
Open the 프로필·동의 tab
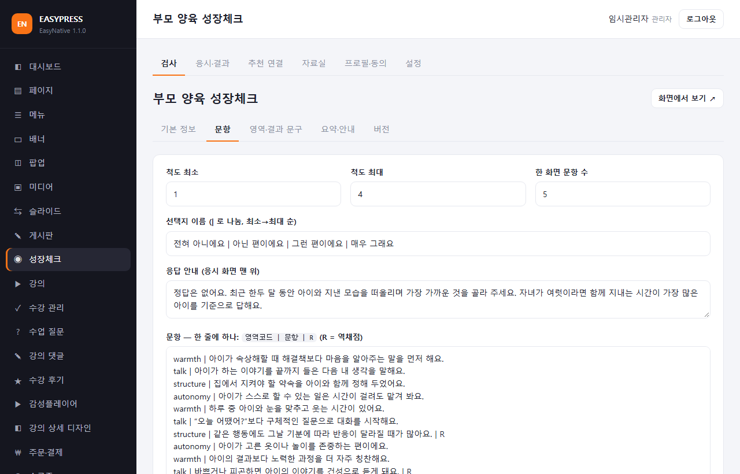(x=366, y=64)
